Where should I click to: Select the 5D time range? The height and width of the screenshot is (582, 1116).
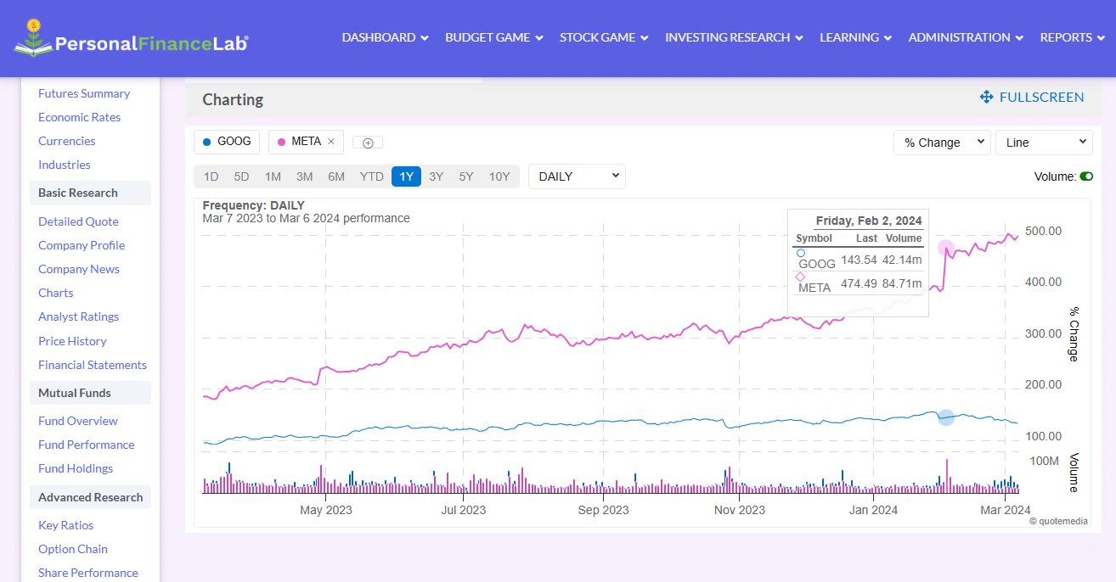coord(241,176)
